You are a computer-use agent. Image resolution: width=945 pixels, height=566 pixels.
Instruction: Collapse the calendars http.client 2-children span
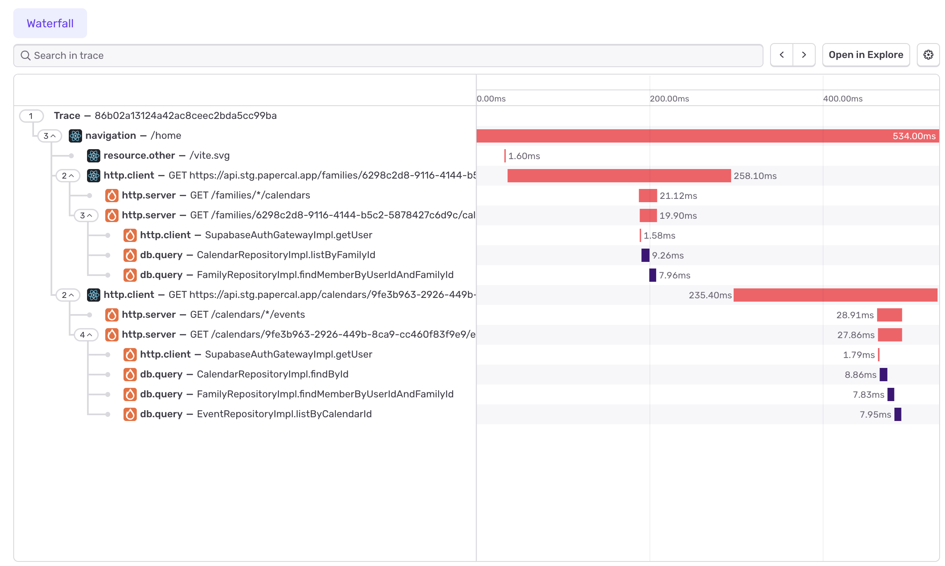point(68,295)
